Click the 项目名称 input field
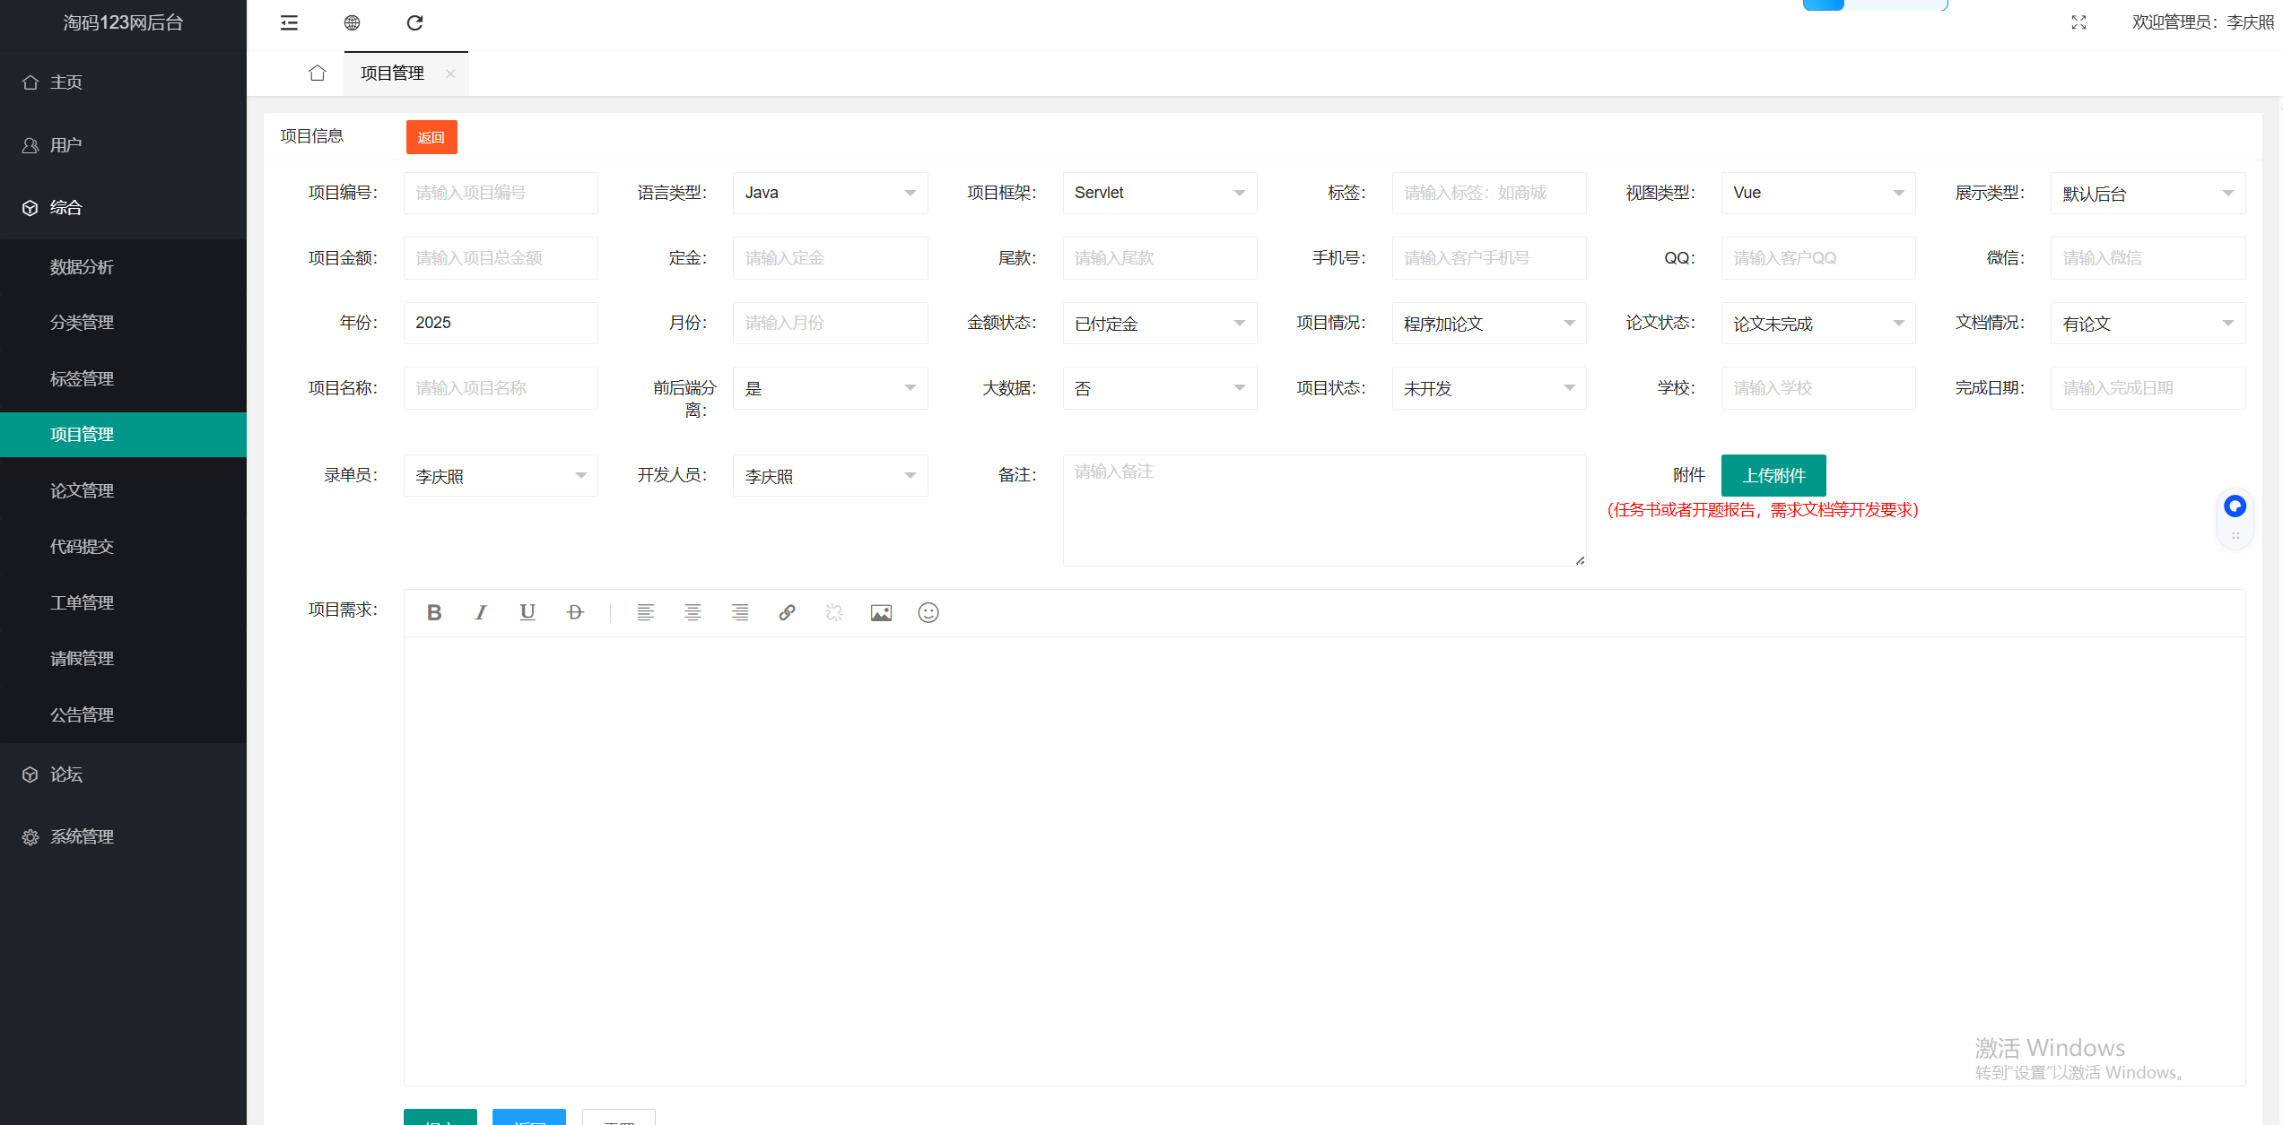This screenshot has height=1125, width=2283. point(501,388)
